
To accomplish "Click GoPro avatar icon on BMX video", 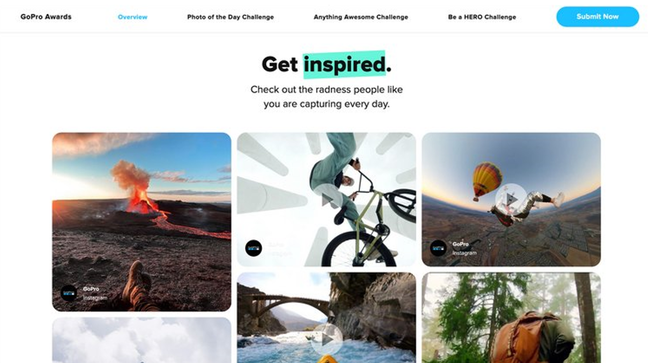I will (x=254, y=248).
